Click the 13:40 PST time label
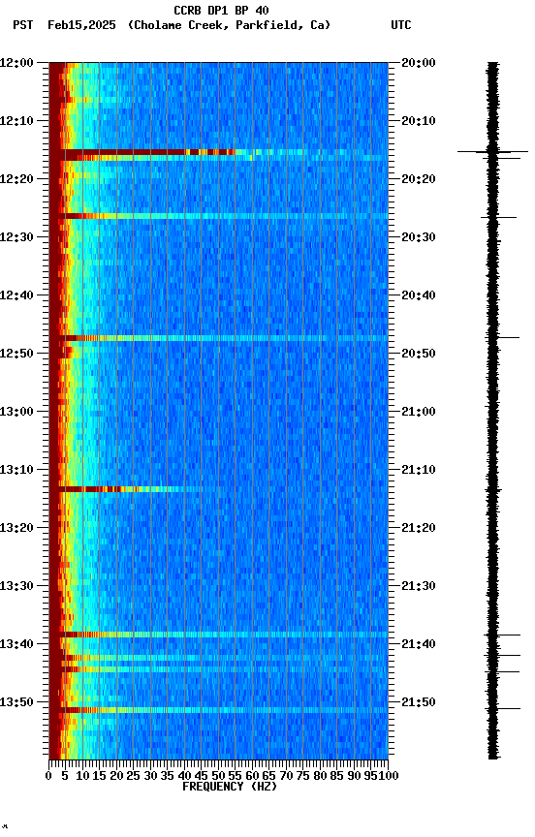Viewport: 535px width, 837px height. point(16,645)
